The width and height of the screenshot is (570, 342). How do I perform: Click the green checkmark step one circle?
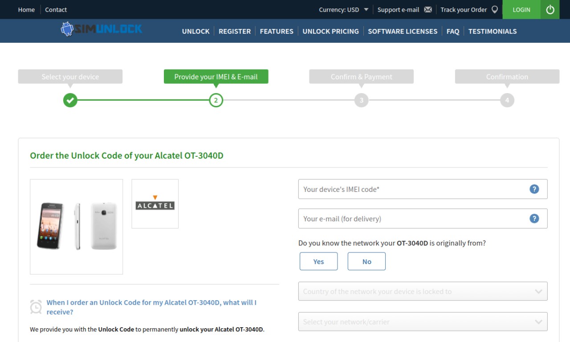(x=70, y=100)
